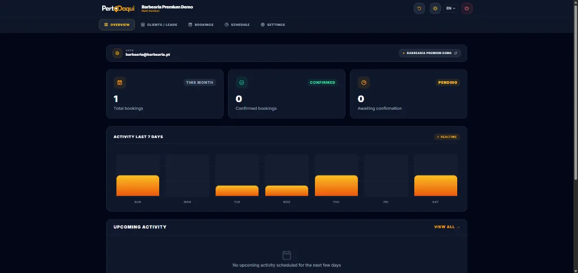Click the Awaiting confirmation label
The height and width of the screenshot is (273, 578).
click(x=380, y=109)
